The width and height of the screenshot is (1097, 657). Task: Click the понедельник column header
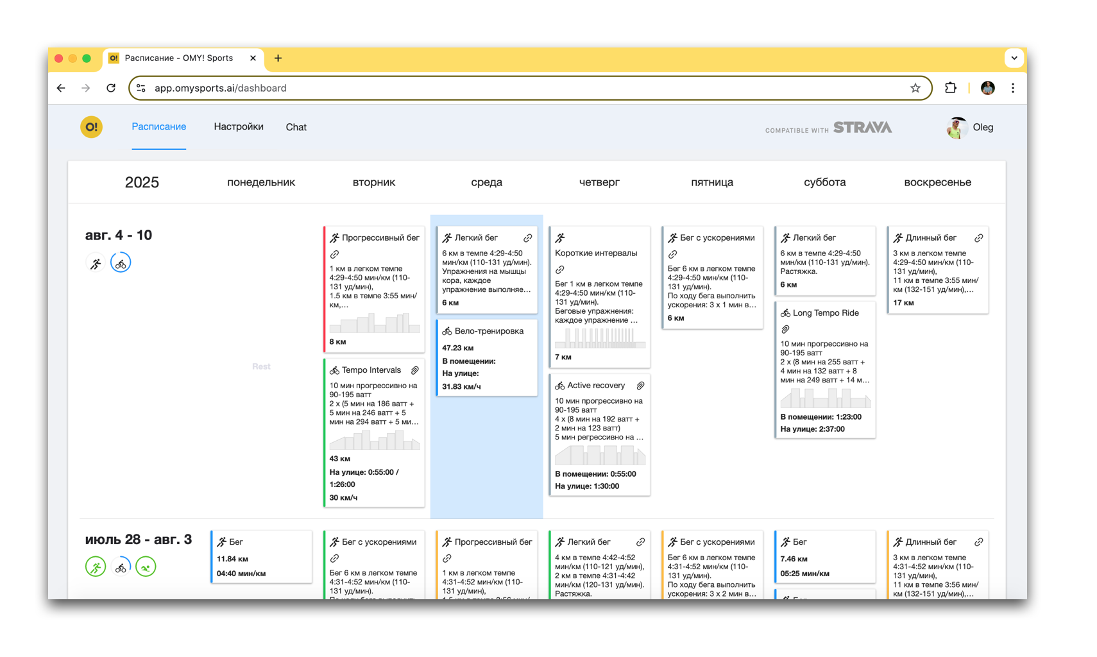[x=261, y=182]
